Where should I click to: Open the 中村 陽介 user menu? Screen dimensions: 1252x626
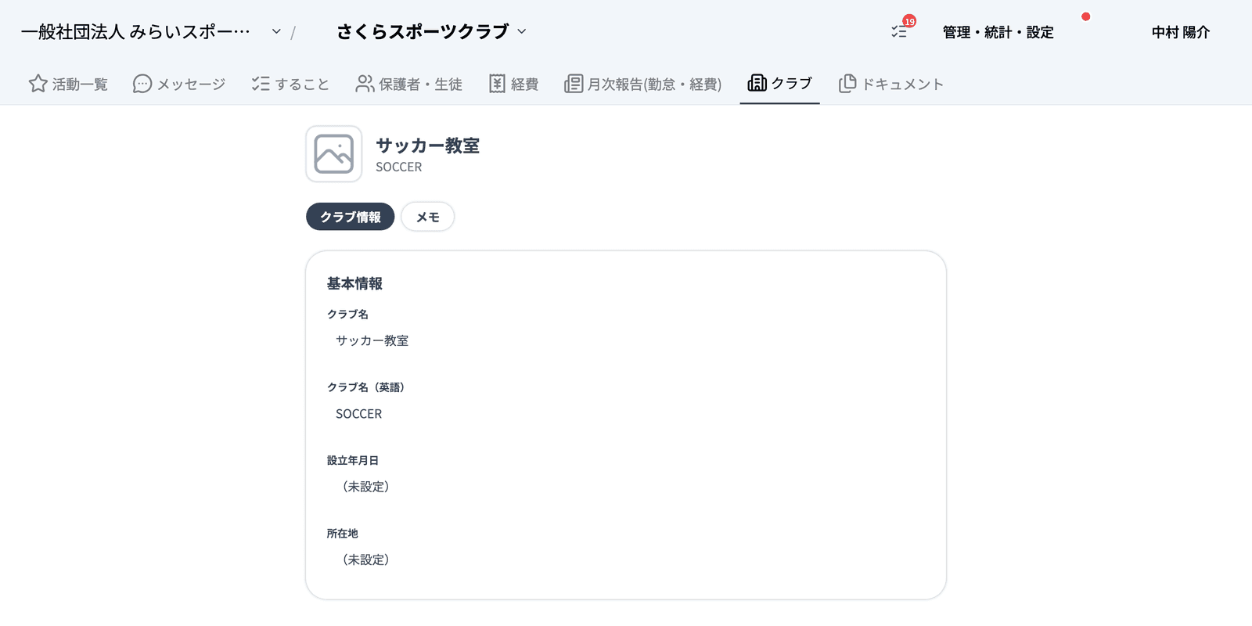tap(1181, 32)
